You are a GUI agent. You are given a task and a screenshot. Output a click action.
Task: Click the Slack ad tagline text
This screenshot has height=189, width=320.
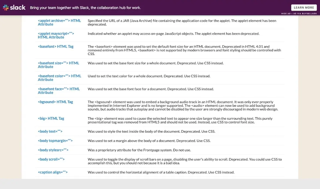click(x=85, y=8)
